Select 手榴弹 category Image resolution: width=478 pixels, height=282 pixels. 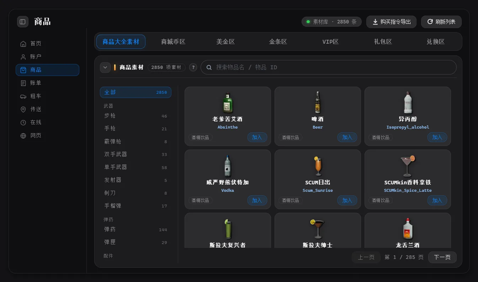[x=136, y=206]
